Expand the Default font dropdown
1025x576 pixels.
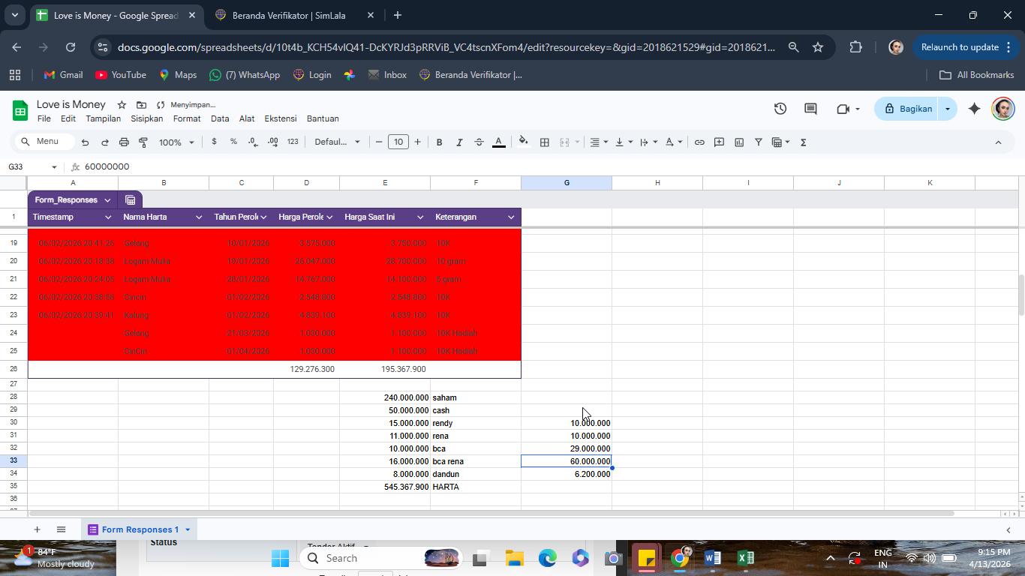click(337, 142)
